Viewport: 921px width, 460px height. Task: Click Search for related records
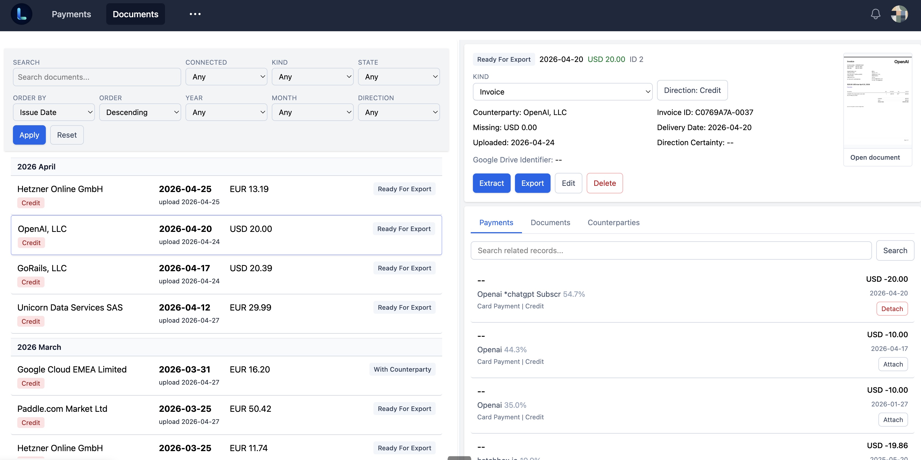(x=895, y=250)
